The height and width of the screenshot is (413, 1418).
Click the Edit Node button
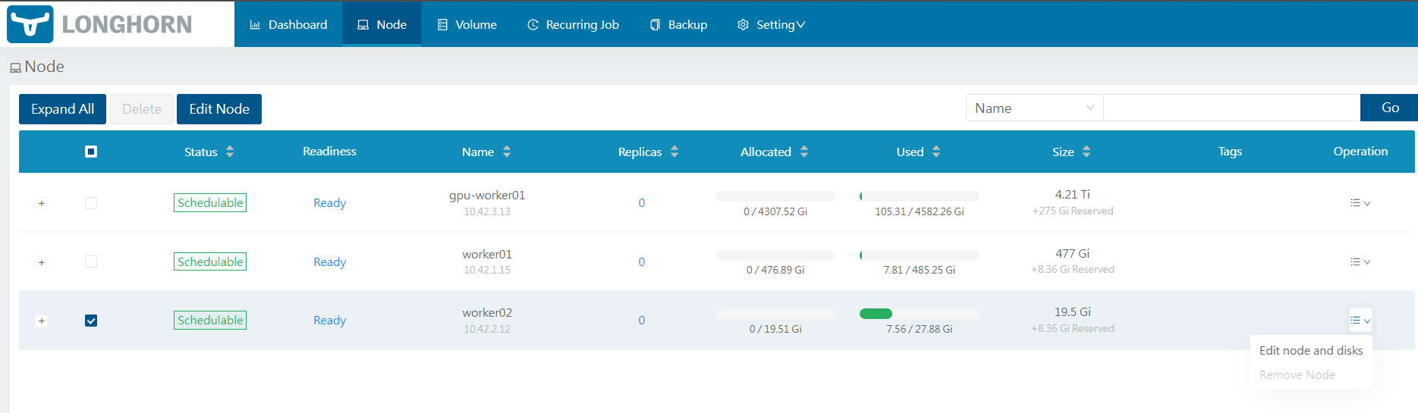[219, 109]
